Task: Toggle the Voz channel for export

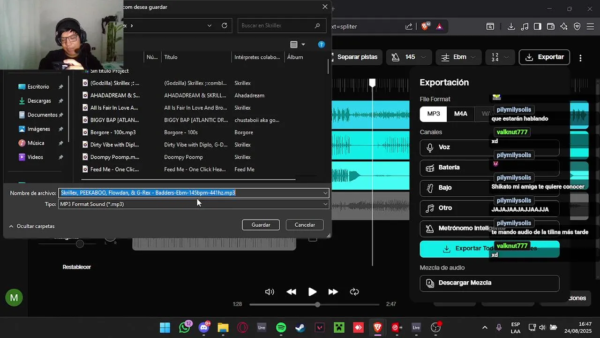Action: tap(489, 147)
